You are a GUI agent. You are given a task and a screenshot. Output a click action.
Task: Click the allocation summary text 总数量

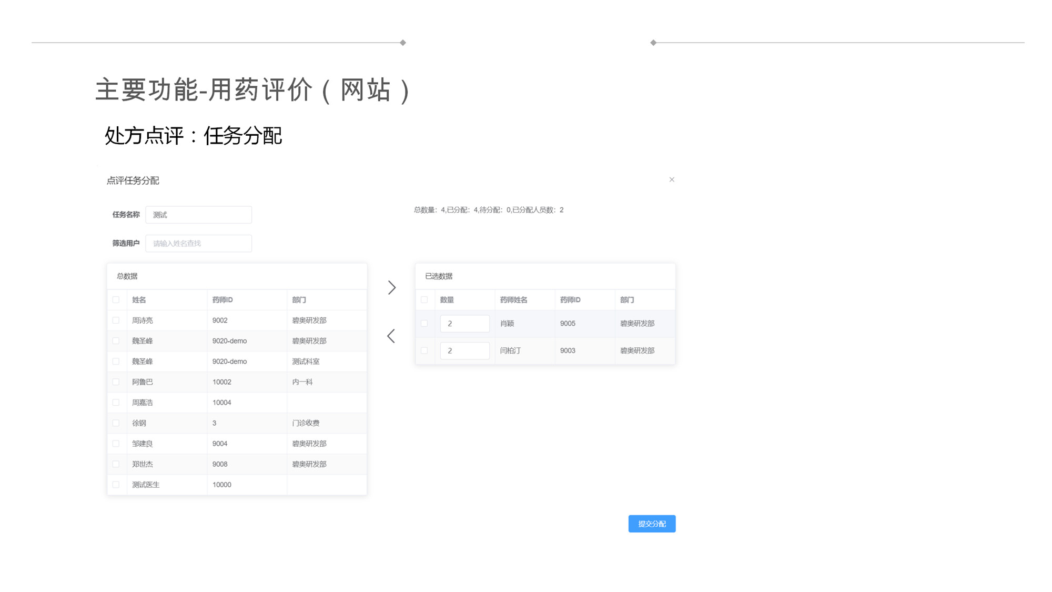(489, 210)
